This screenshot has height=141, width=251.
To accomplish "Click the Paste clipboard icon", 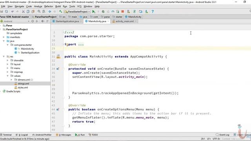I will pos(33,11).
